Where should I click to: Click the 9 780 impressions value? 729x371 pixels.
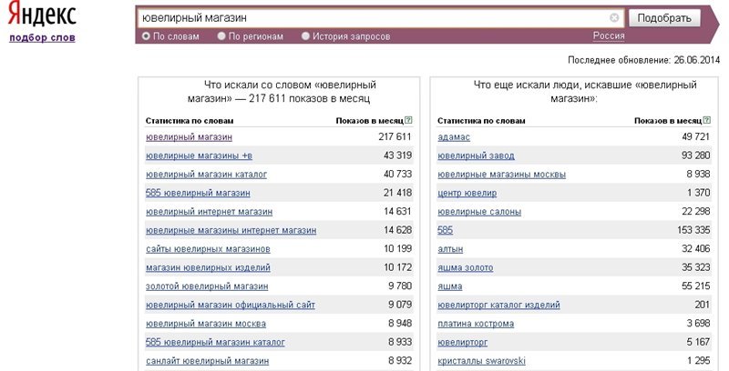click(400, 286)
